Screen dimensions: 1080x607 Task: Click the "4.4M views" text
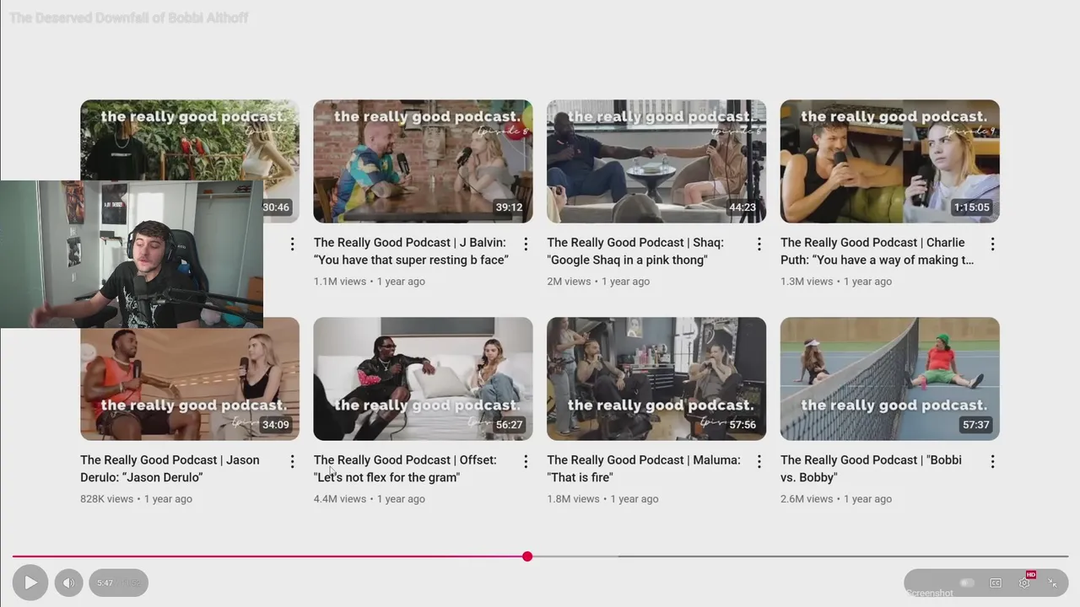pos(340,499)
